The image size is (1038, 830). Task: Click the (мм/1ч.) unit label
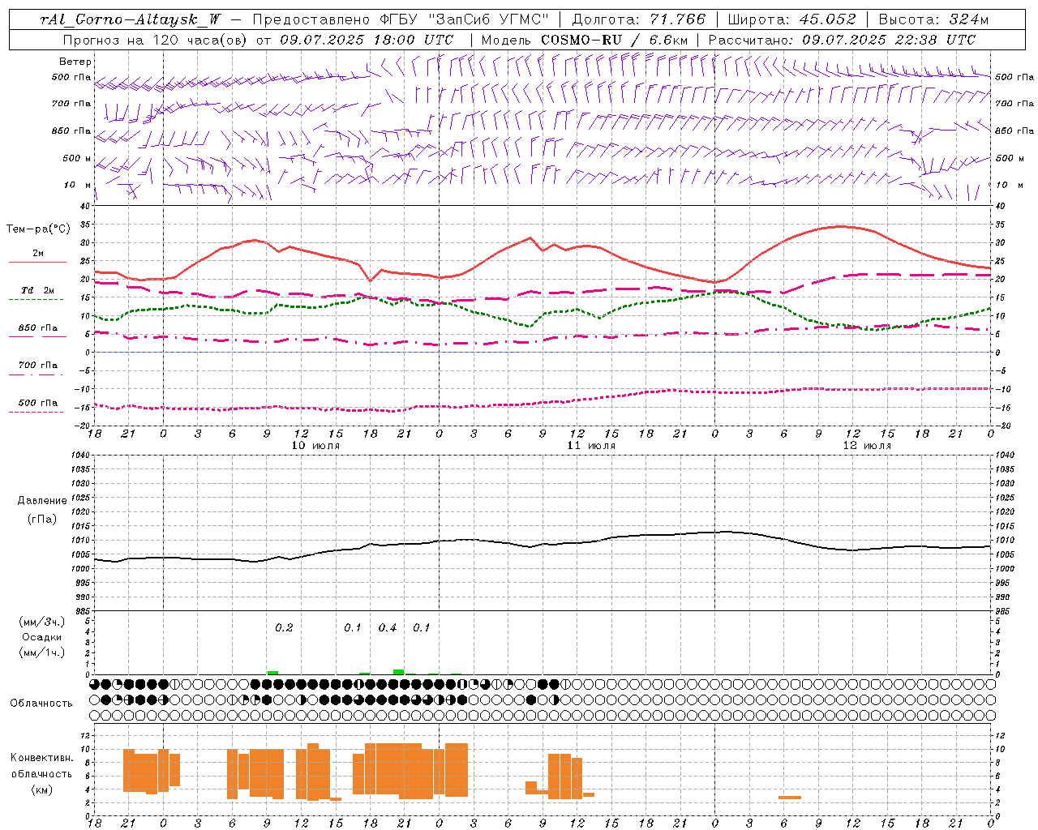42,652
